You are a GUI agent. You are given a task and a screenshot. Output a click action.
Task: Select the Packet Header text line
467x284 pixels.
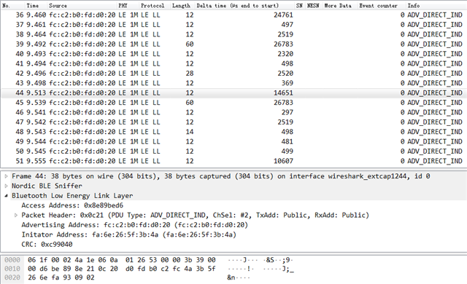[x=195, y=216]
